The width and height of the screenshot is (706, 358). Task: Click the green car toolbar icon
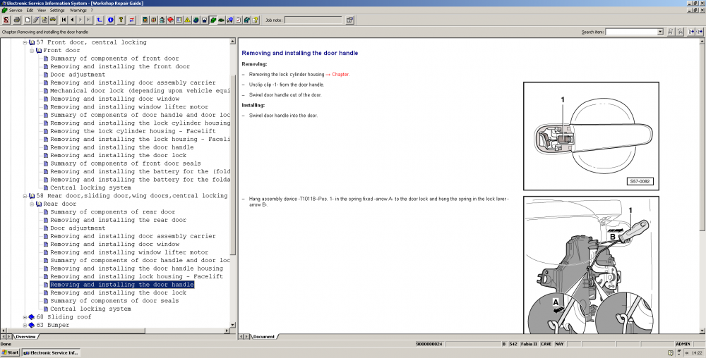pyautogui.click(x=222, y=20)
